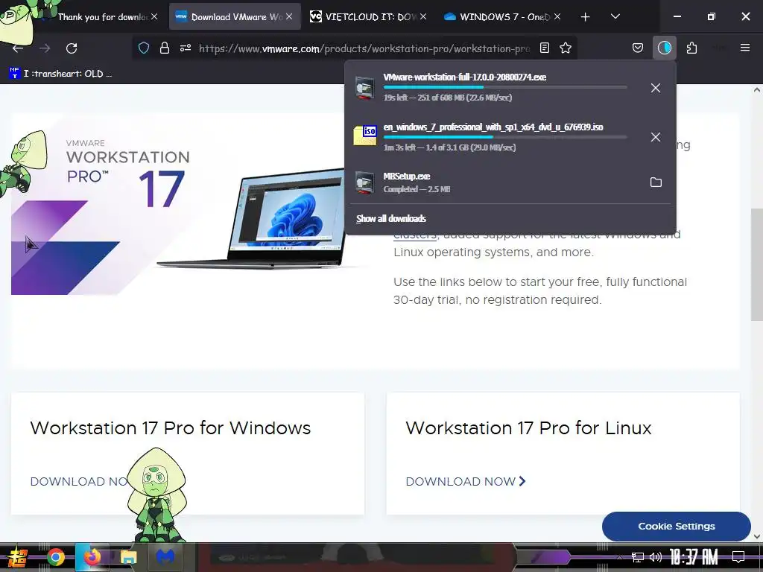This screenshot has width=763, height=572.
Task: Close the VIETCLOUD IT tab
Action: tap(423, 16)
